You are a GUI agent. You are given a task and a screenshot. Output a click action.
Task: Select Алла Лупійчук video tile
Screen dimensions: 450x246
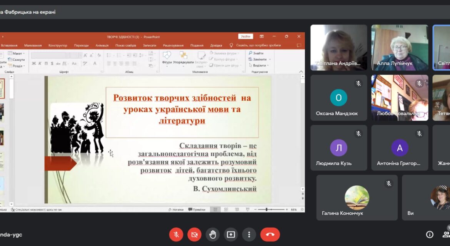pyautogui.click(x=400, y=48)
